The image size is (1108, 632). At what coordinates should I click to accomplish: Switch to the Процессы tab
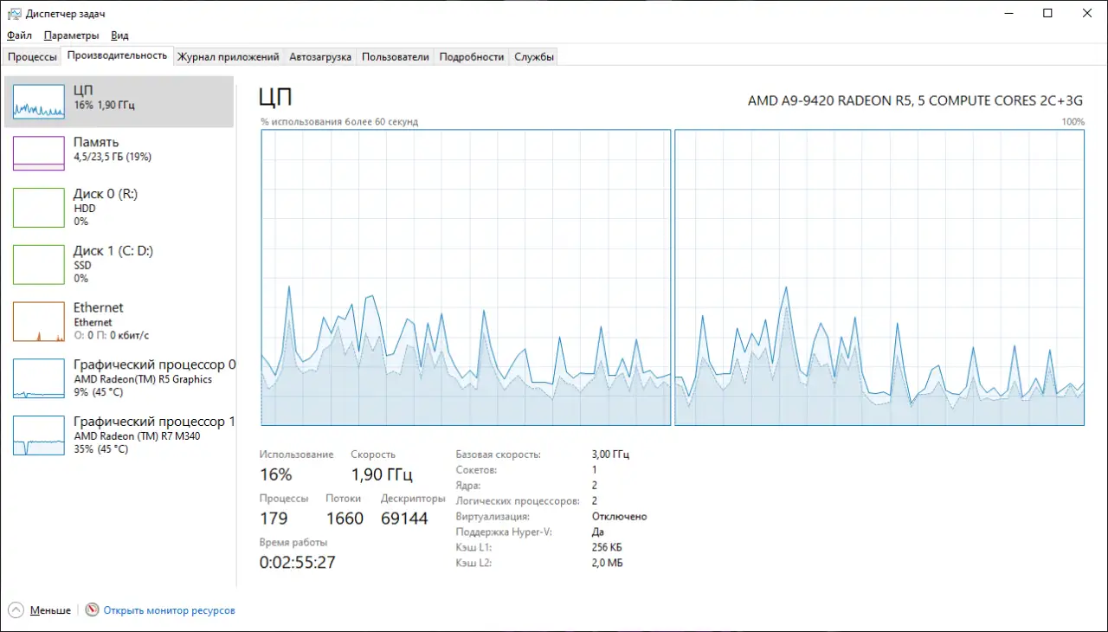point(32,57)
